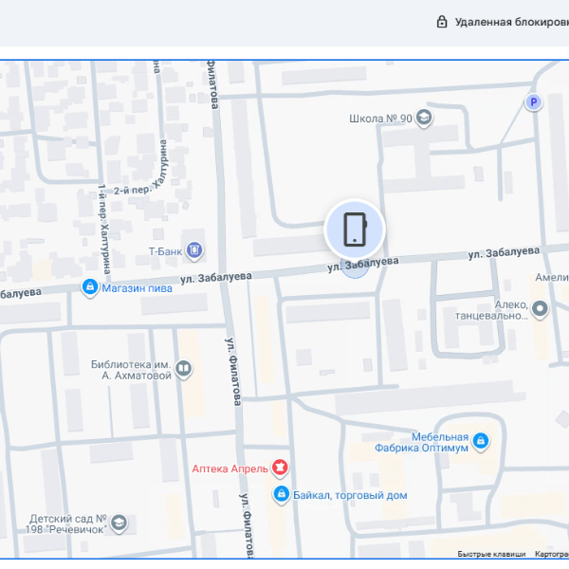Click Аптека Апрель pharmacy pin
Image resolution: width=569 pixels, height=569 pixels.
coord(280,468)
